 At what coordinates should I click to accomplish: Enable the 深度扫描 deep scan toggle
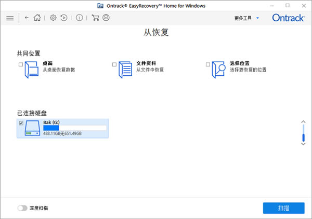[22, 208]
